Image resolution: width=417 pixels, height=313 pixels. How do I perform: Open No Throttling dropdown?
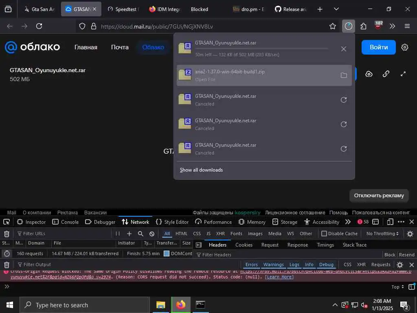[382, 234]
